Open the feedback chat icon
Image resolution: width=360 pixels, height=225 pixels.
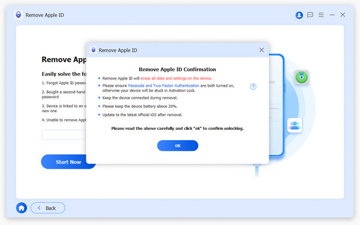[x=310, y=15]
